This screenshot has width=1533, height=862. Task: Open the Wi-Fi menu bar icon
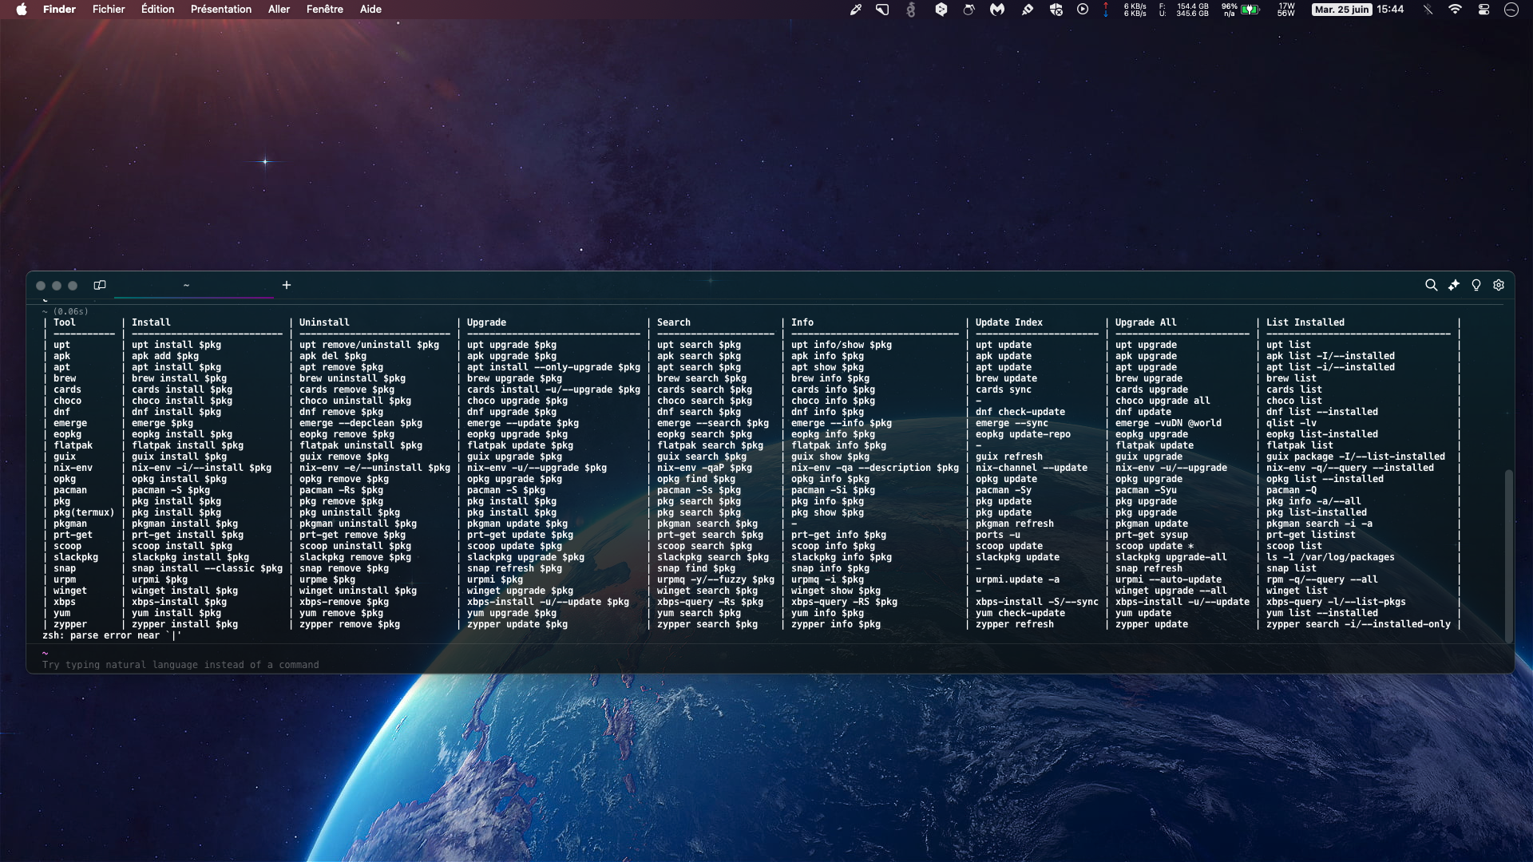pyautogui.click(x=1456, y=10)
